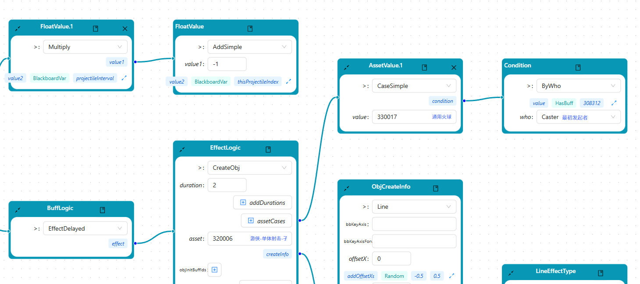640x284 pixels.
Task: Expand the projectileInterval BlackboardVar field
Action: 124,78
